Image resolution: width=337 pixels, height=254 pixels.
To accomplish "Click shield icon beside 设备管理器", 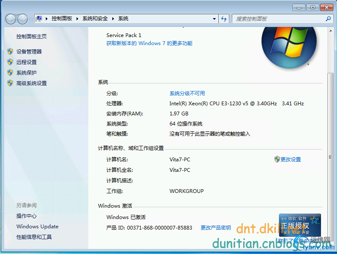I will tap(10, 51).
